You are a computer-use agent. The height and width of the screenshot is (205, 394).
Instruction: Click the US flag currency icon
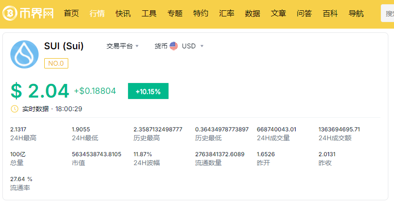(x=174, y=46)
